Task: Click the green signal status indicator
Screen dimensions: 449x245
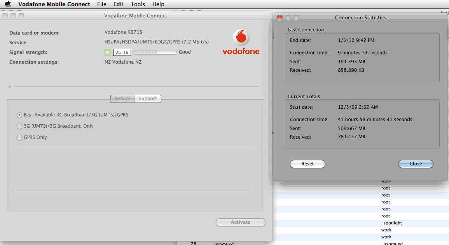Action: coord(107,52)
